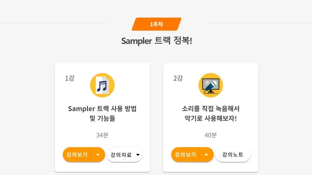Click the microphone and monitor icon for lesson 2
The height and width of the screenshot is (175, 312).
coord(211,85)
